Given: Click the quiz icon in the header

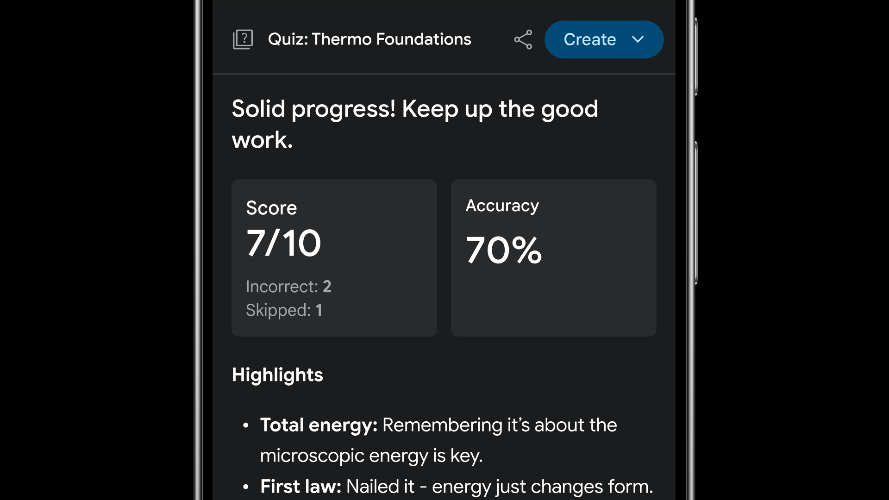Looking at the screenshot, I should (x=243, y=39).
